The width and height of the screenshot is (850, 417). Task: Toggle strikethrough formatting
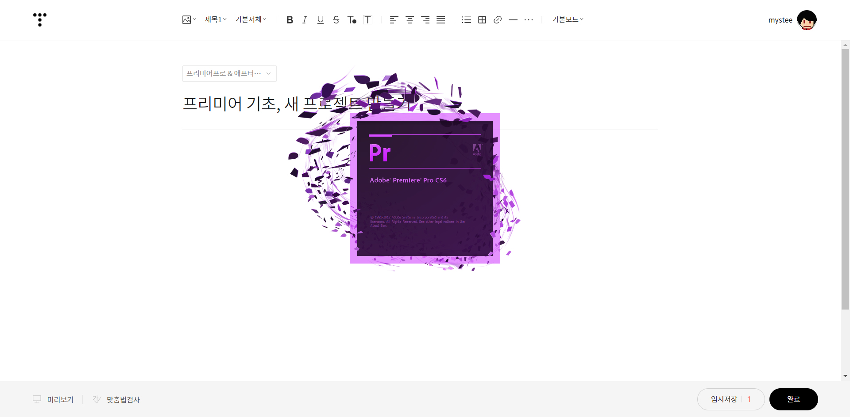[x=336, y=20]
